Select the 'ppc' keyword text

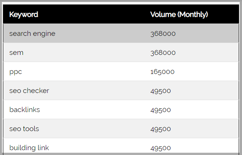pos(16,72)
